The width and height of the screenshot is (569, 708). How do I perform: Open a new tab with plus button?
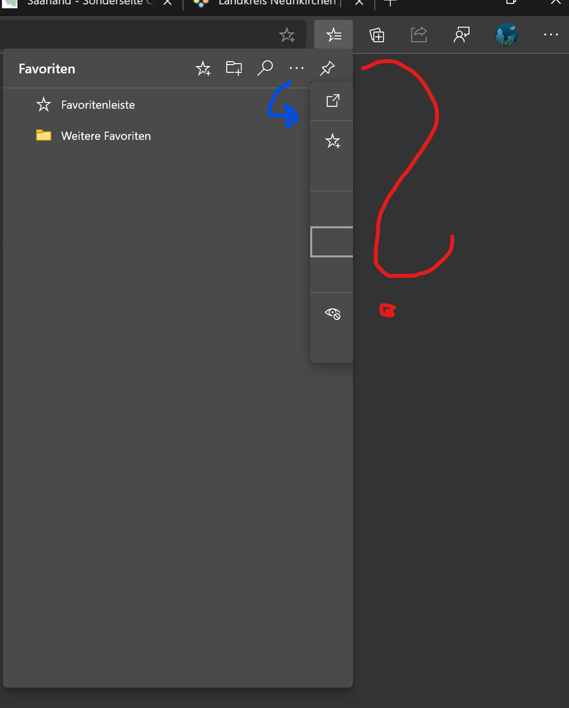[x=390, y=2]
